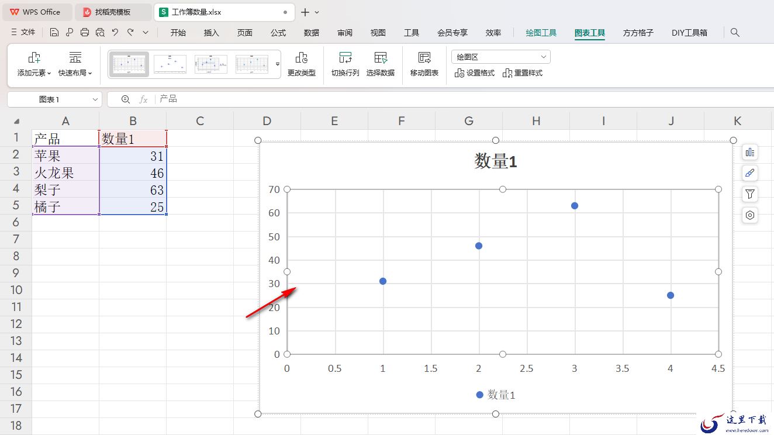Click the Save icon in quick access toolbar
The image size is (774, 435).
tap(54, 33)
